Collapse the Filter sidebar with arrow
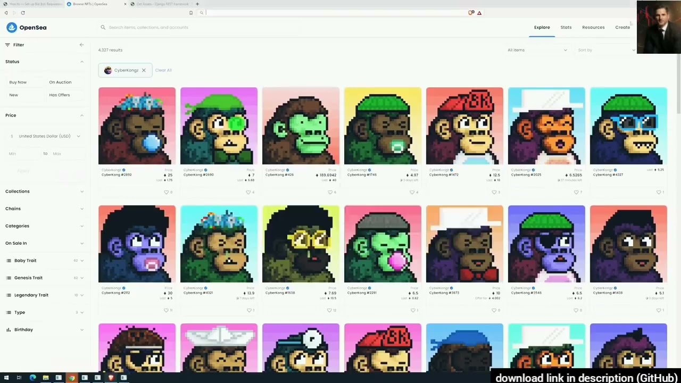The image size is (681, 383). tap(81, 45)
